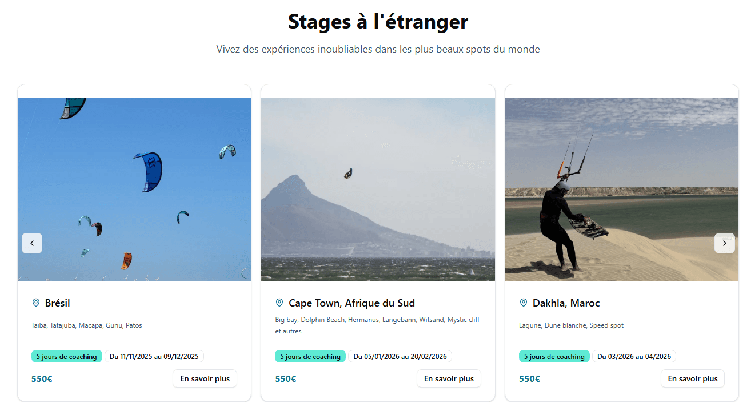Go back using the left carousel arrow
Image resolution: width=751 pixels, height=407 pixels.
(32, 243)
